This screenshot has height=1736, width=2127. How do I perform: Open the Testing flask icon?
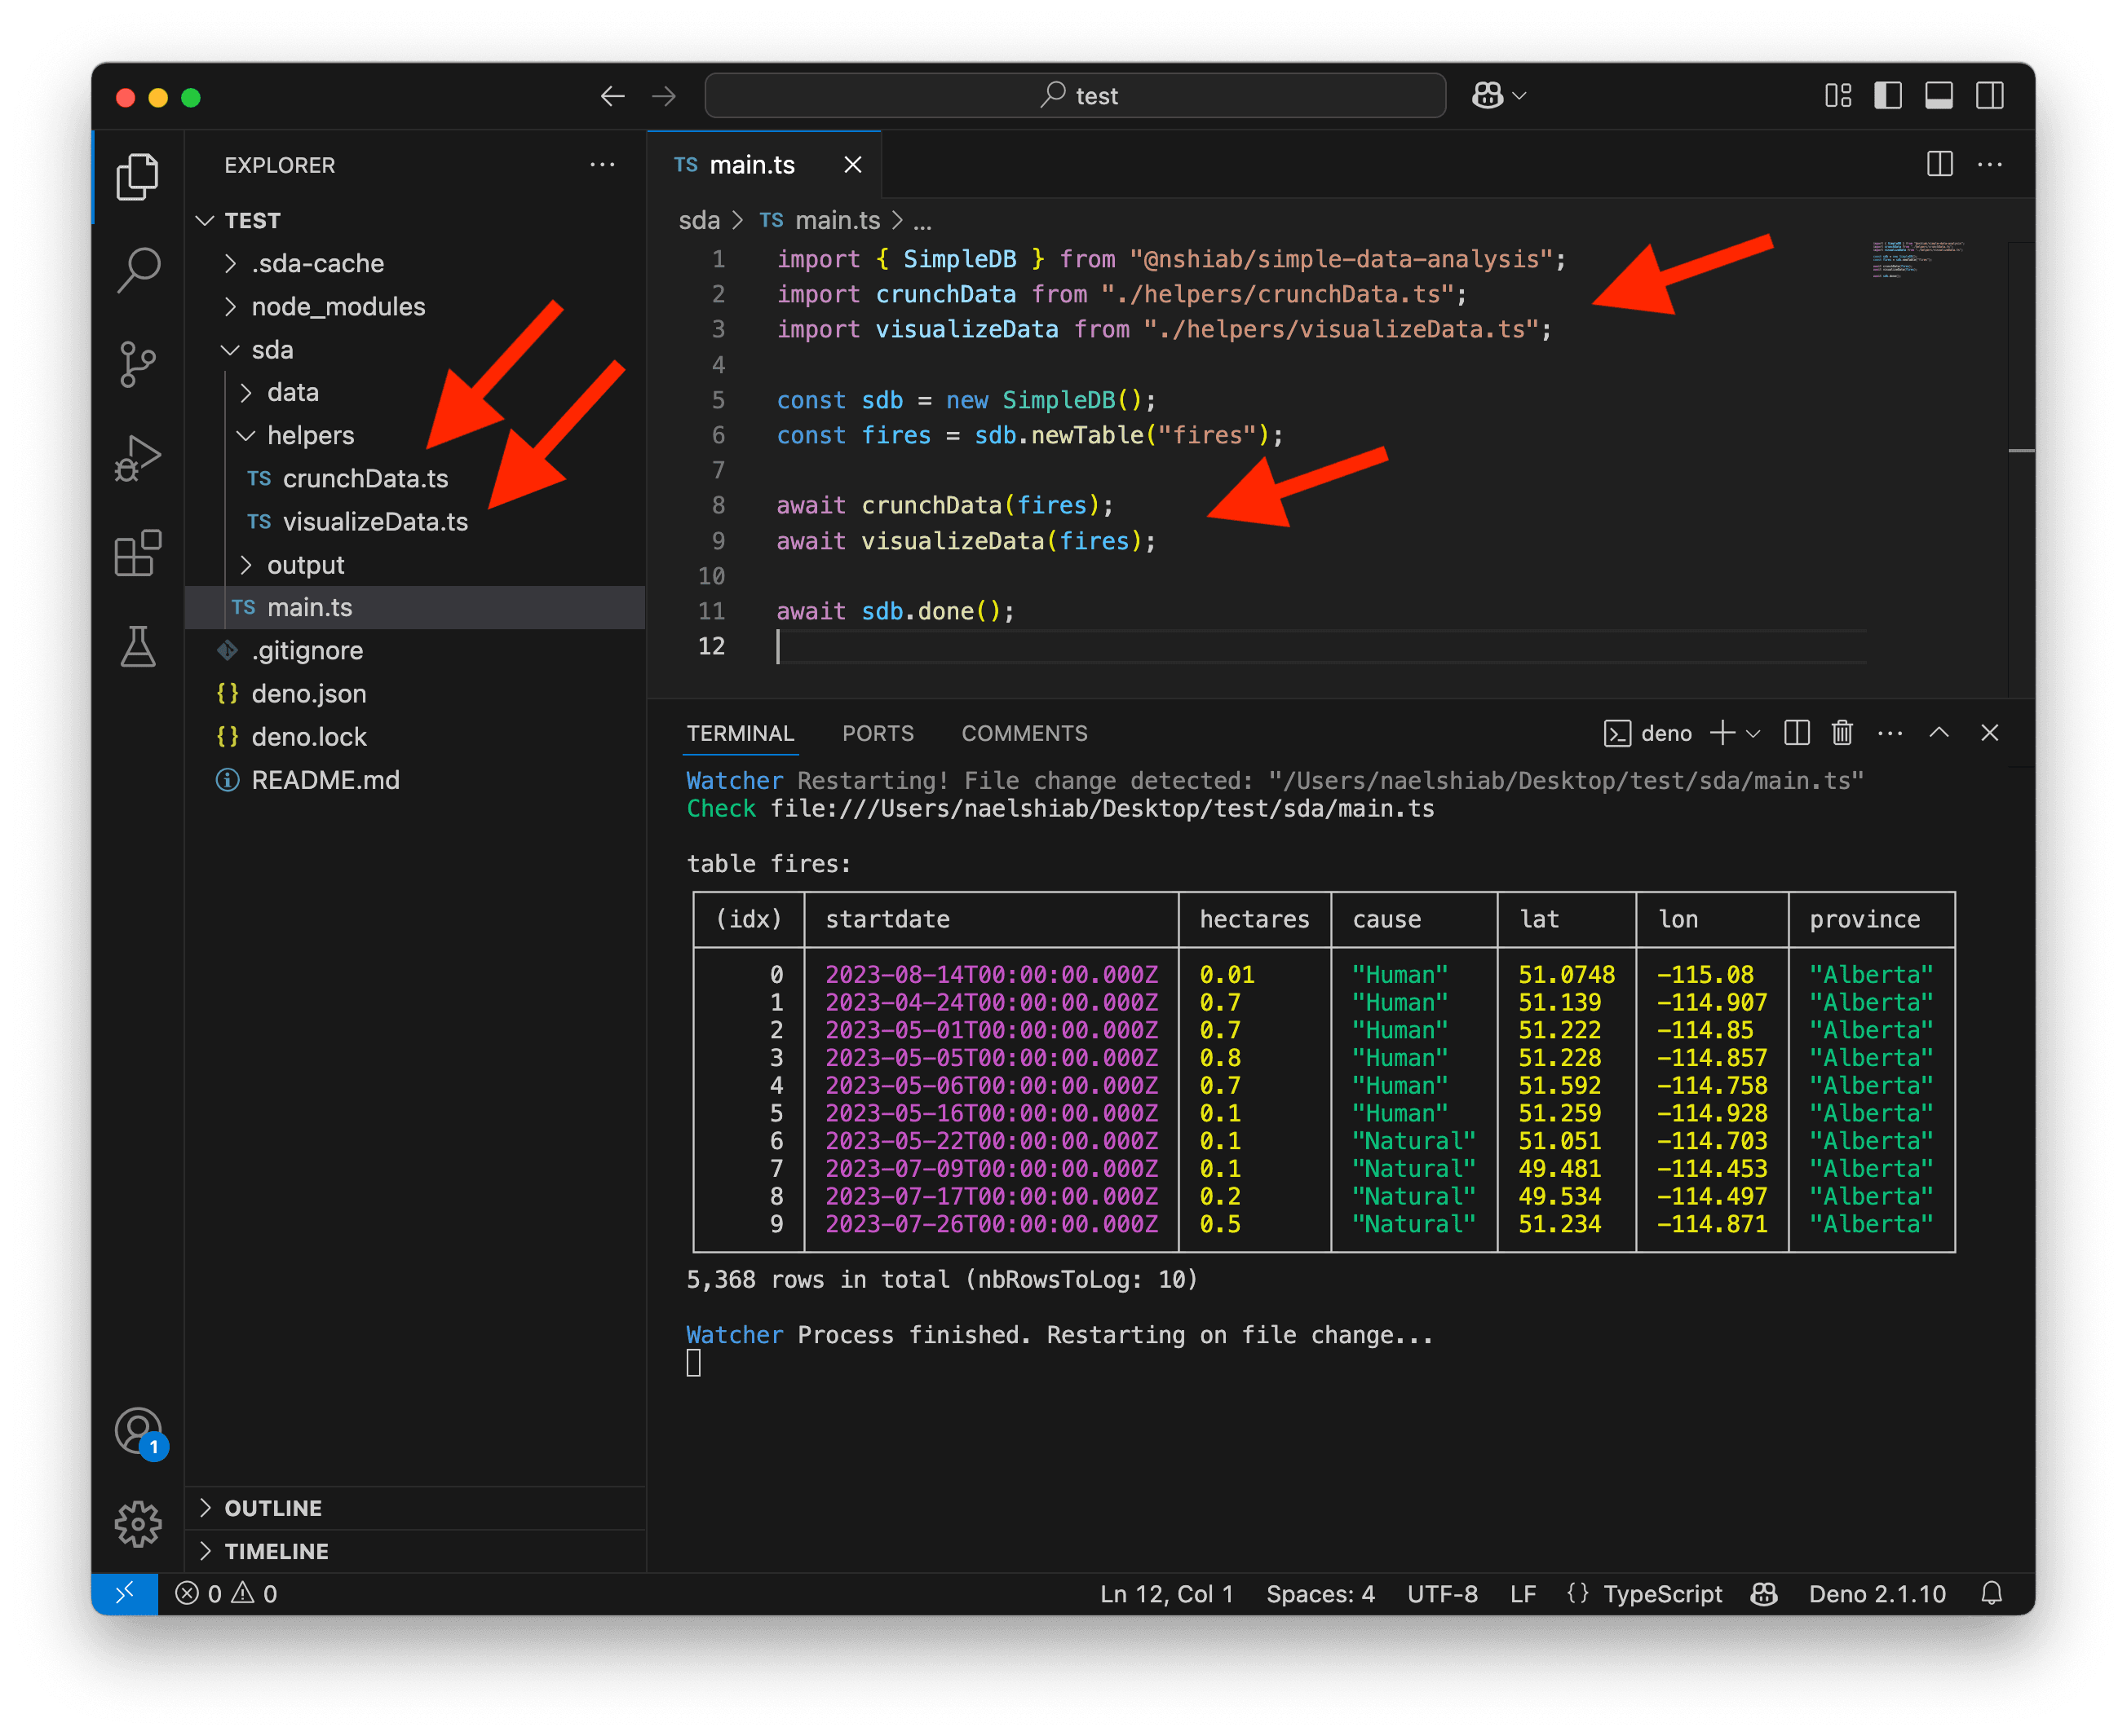[138, 646]
